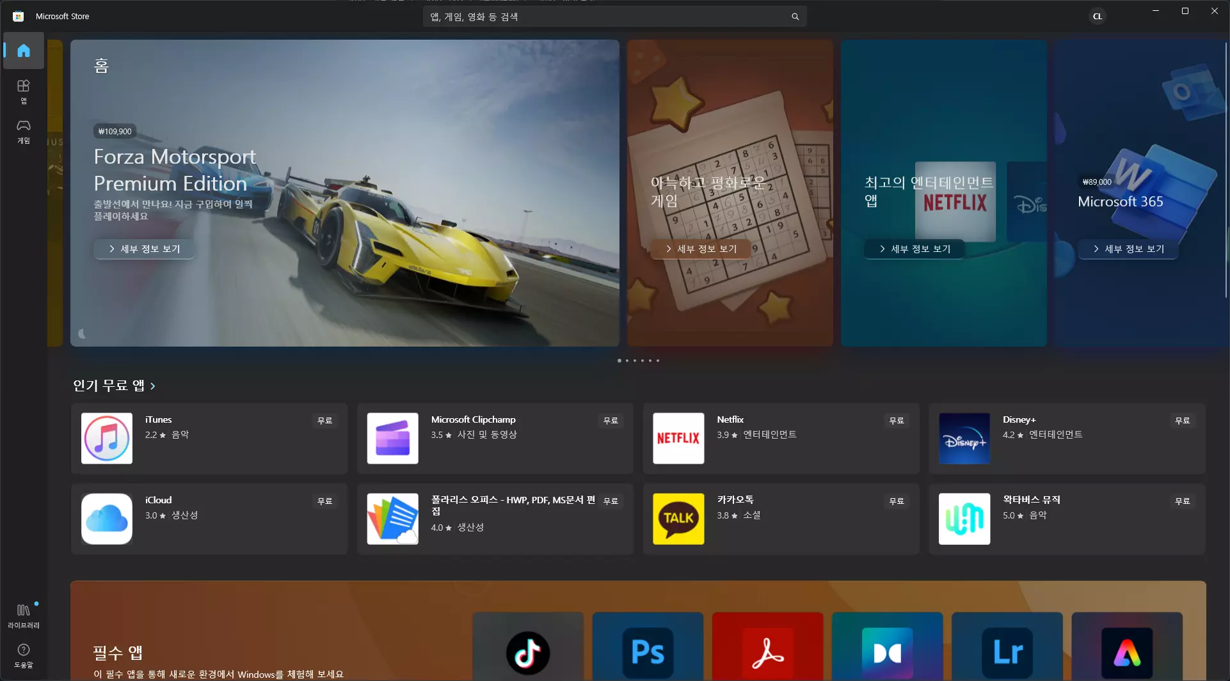Open Help (도움말) in sidebar
This screenshot has width=1230, height=681.
point(24,655)
